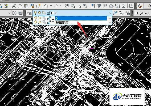
Task: Click the My Workspace house icon
Action: (21, 13)
